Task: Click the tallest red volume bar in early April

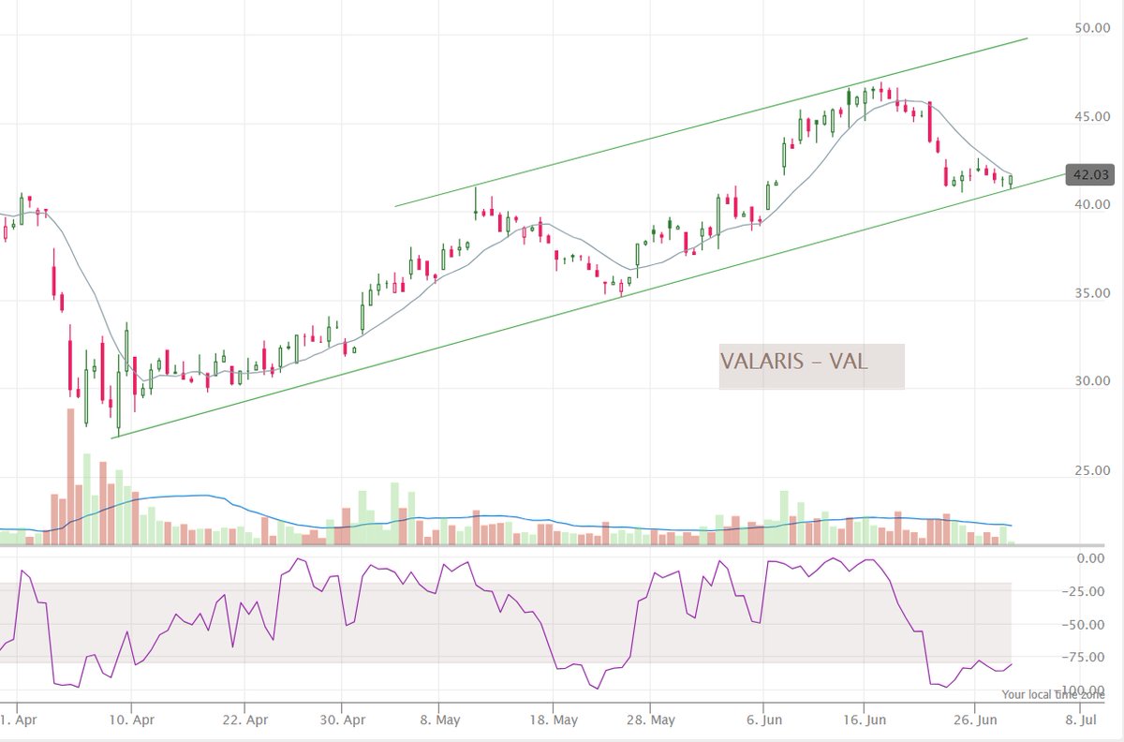Action: click(x=70, y=477)
